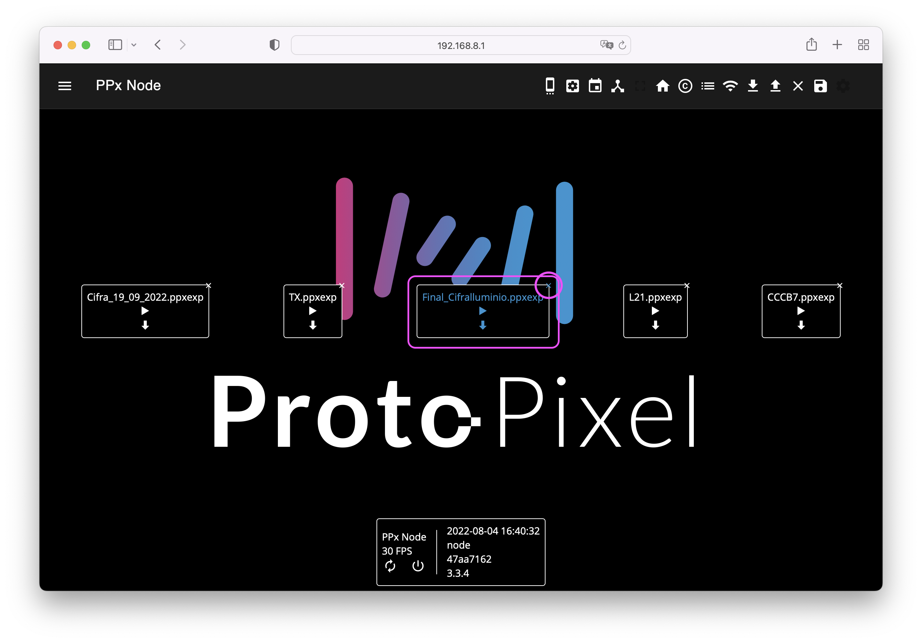Play the TX.ppxexp content
The height and width of the screenshot is (643, 922).
click(x=312, y=311)
